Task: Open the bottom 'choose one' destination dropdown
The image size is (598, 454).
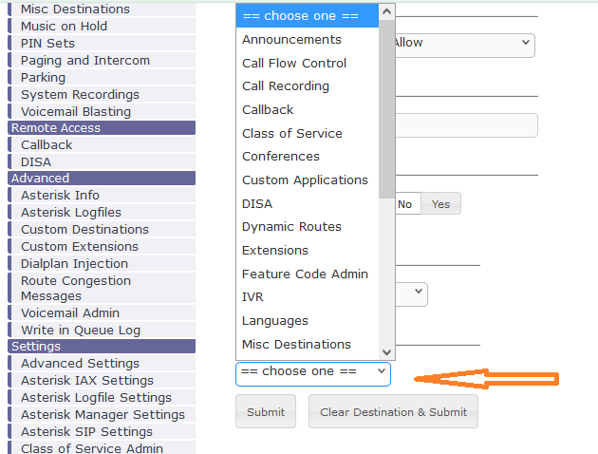Action: pos(312,372)
